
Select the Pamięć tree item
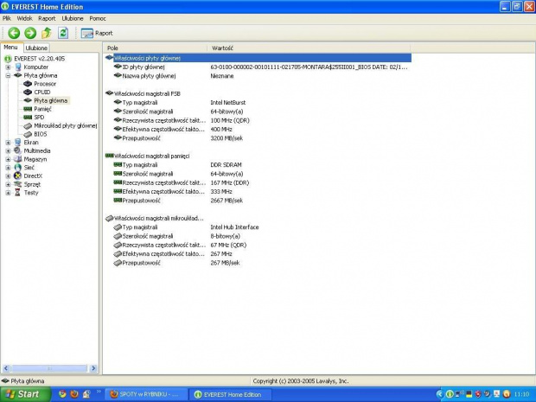pyautogui.click(x=42, y=109)
